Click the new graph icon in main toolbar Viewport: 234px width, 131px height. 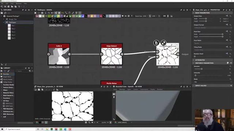1,7
